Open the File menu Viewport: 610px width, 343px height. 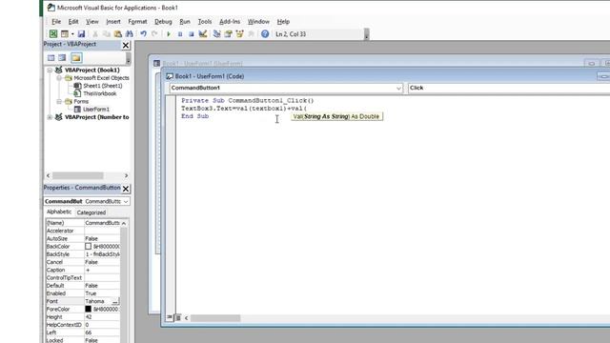56,22
